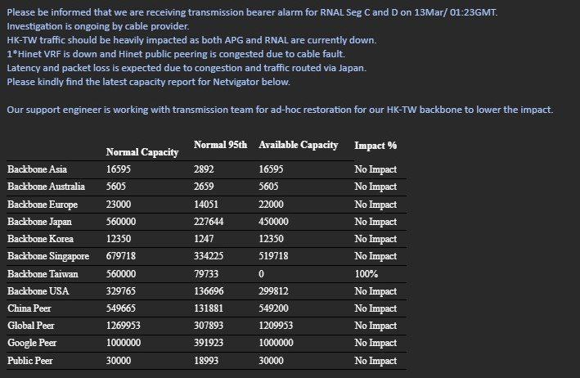Click the Available Capacity column header
The image size is (580, 378).
298,145
